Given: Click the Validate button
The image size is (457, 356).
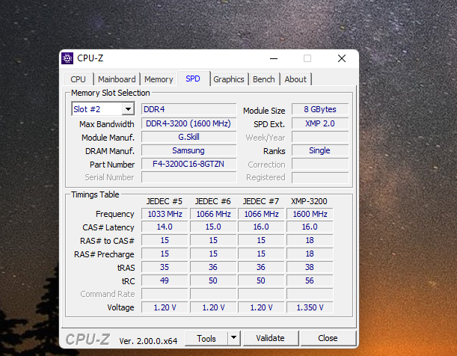Looking at the screenshot, I should pyautogui.click(x=271, y=338).
